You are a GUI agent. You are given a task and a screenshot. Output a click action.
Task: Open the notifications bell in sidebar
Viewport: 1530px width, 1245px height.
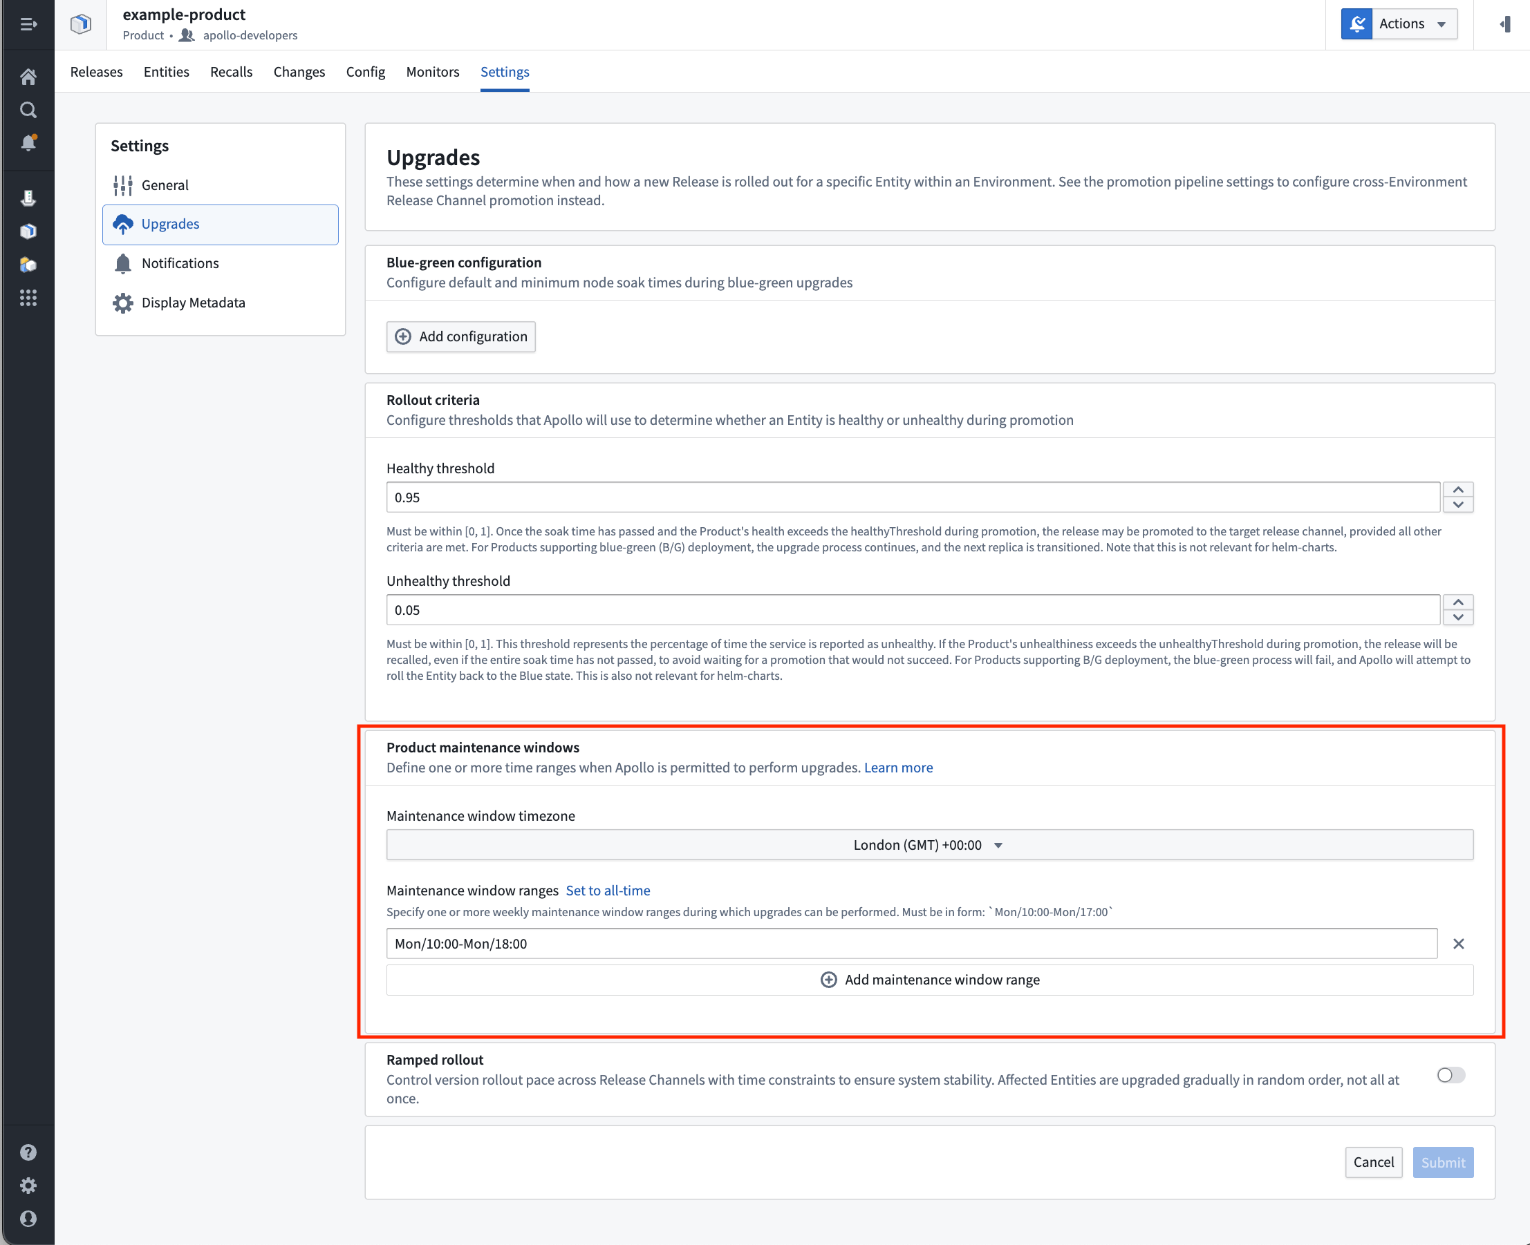(x=28, y=143)
